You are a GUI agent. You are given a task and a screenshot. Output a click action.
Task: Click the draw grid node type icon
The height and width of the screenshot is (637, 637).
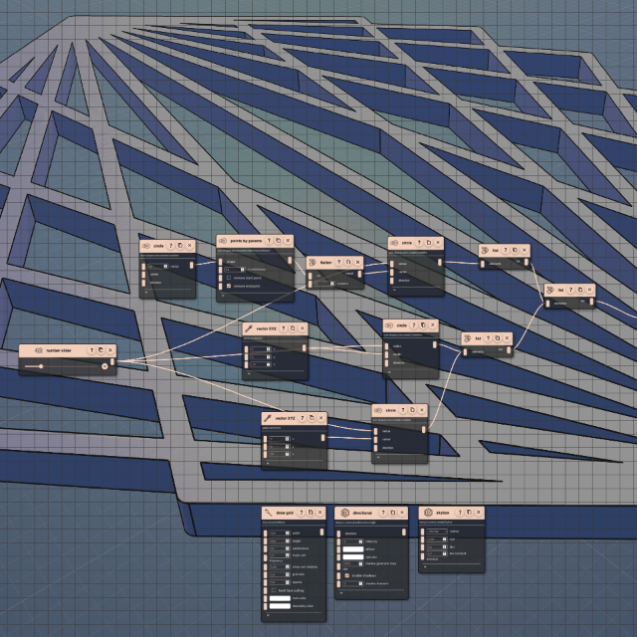pos(268,513)
